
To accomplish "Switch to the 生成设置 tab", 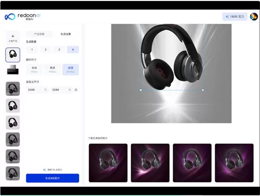I will [66, 34].
